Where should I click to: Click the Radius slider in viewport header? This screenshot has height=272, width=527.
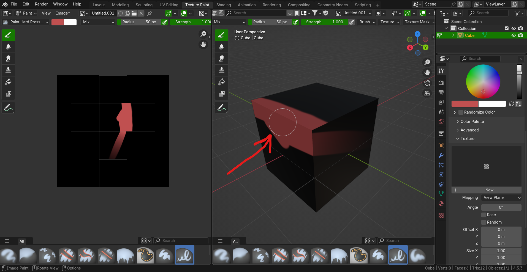click(x=270, y=22)
